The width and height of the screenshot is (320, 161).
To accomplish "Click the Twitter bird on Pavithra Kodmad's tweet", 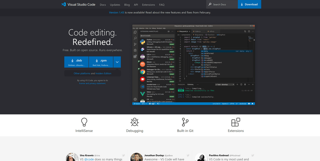I will (253, 155).
